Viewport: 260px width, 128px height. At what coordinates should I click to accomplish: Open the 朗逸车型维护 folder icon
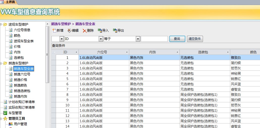coord(5,63)
